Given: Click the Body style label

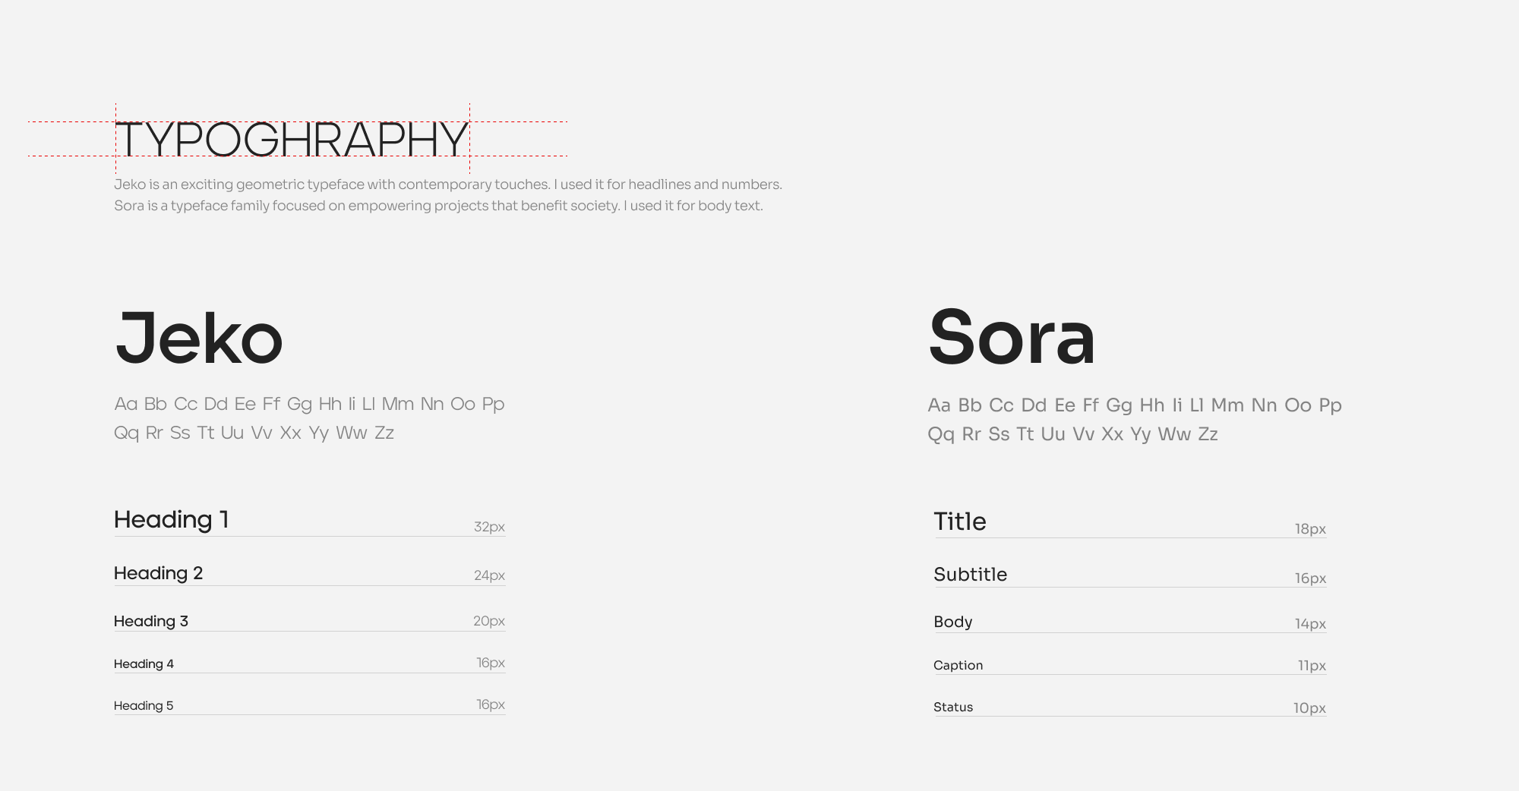Looking at the screenshot, I should 952,622.
